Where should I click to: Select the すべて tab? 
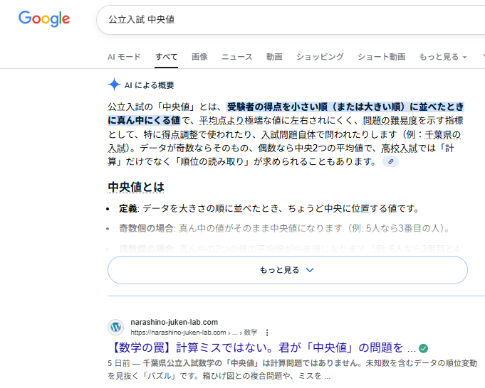click(166, 57)
